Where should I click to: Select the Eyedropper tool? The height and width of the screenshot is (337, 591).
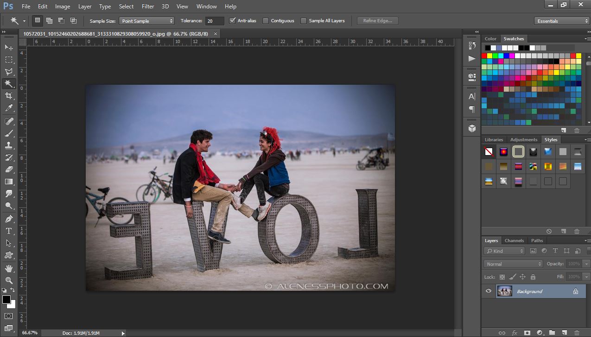tap(9, 108)
